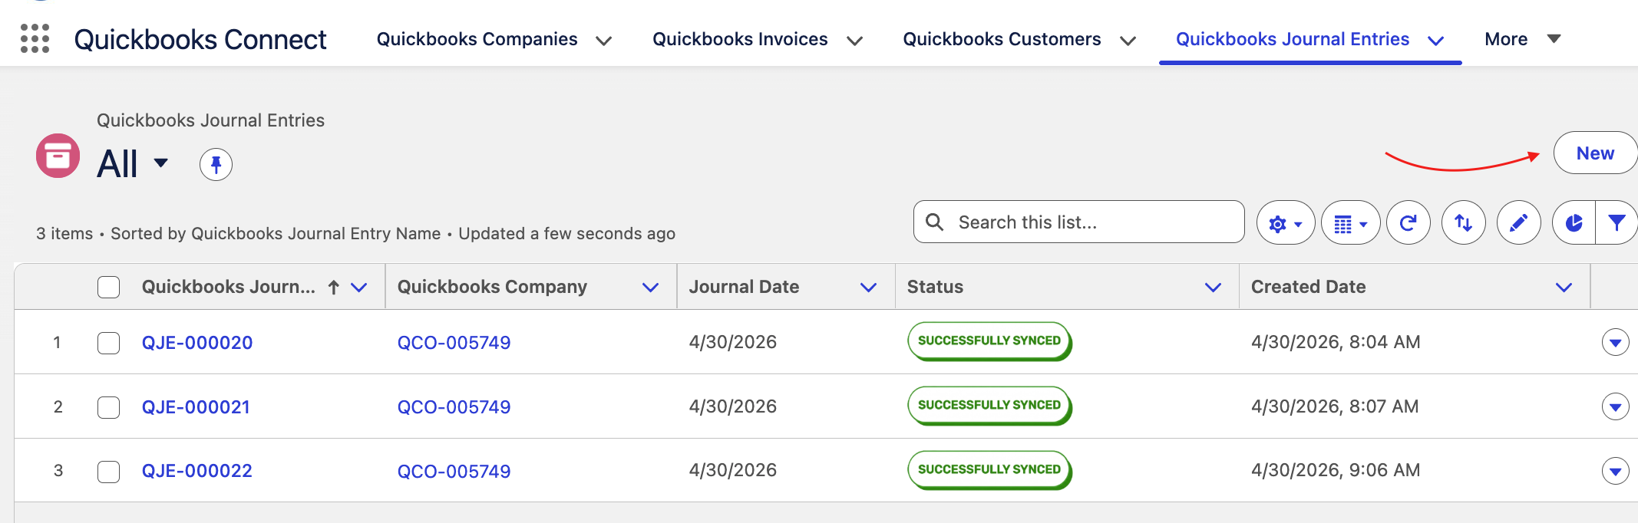Expand the Quickbooks Companies tab menu
Image resolution: width=1638 pixels, height=523 pixels.
click(x=604, y=41)
